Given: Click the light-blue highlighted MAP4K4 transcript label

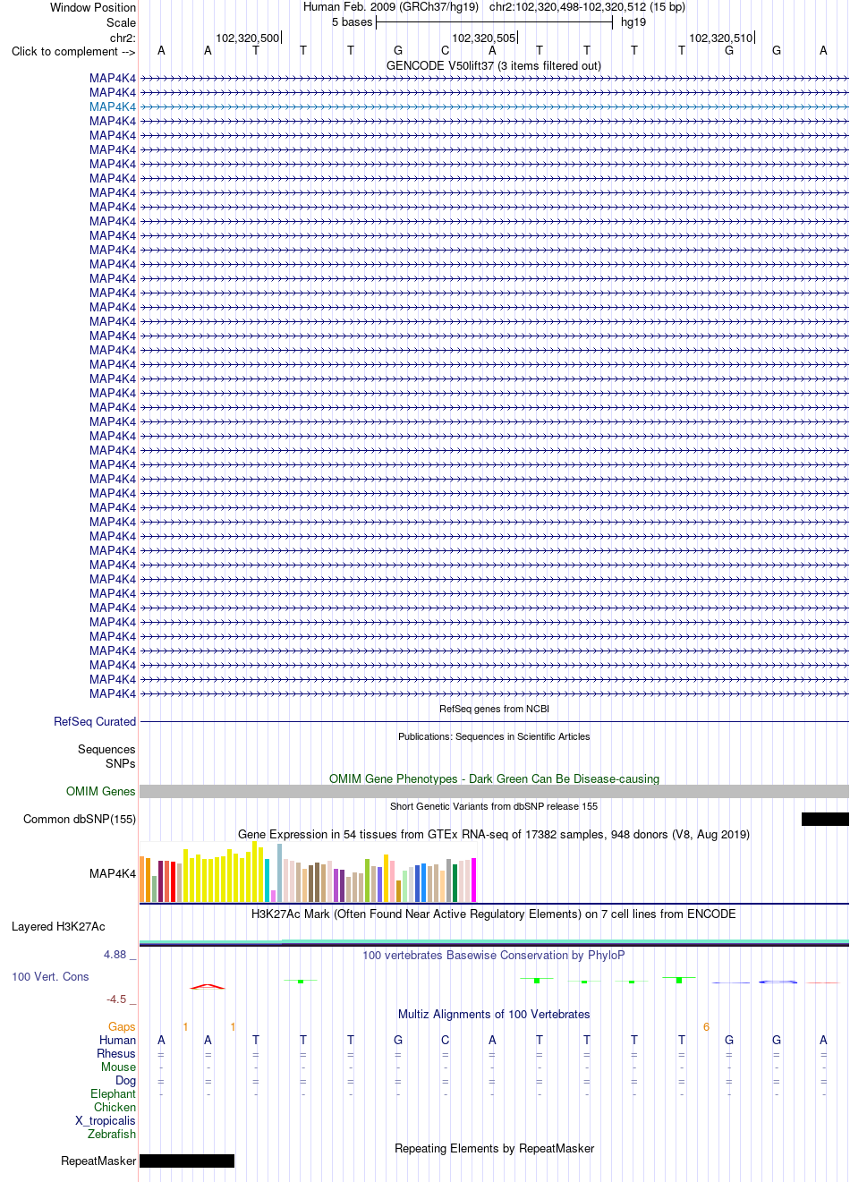Looking at the screenshot, I should [113, 106].
